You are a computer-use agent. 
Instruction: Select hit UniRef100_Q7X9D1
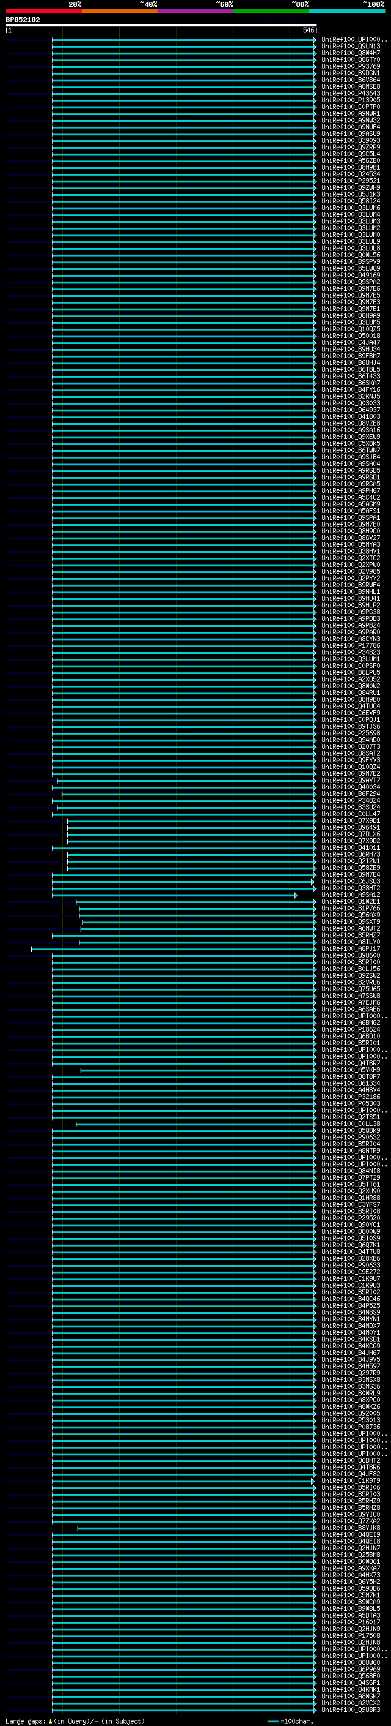351,821
